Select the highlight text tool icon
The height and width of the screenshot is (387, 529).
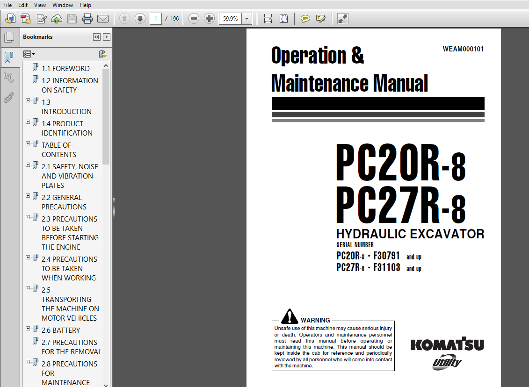[320, 19]
